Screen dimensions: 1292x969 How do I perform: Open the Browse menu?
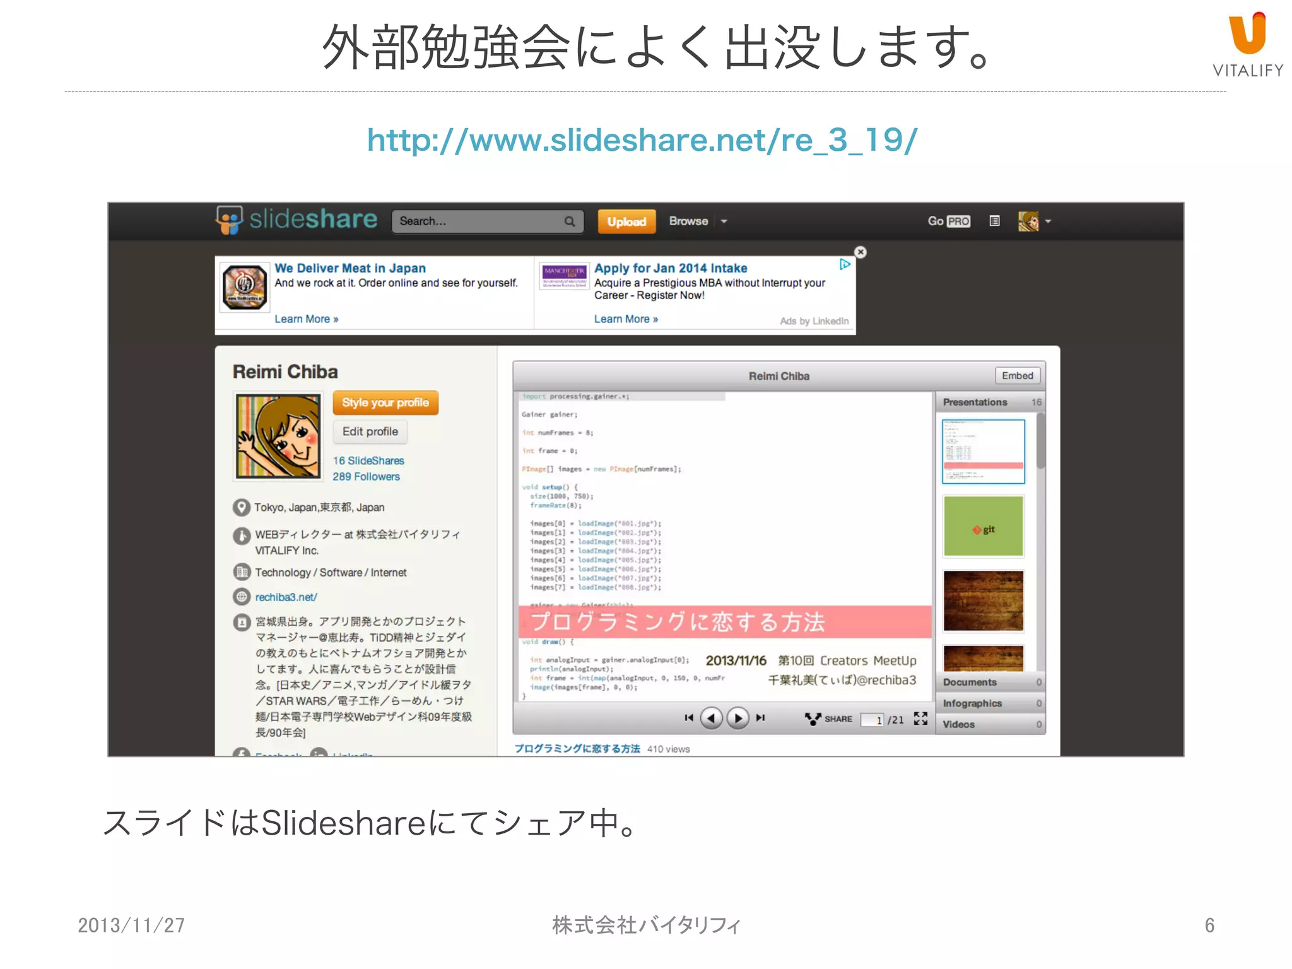pyautogui.click(x=688, y=221)
